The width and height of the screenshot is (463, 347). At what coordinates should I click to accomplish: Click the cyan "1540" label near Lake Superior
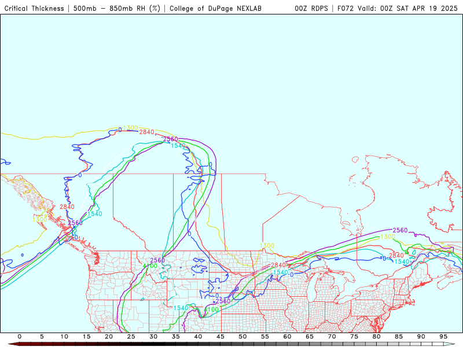pos(280,272)
